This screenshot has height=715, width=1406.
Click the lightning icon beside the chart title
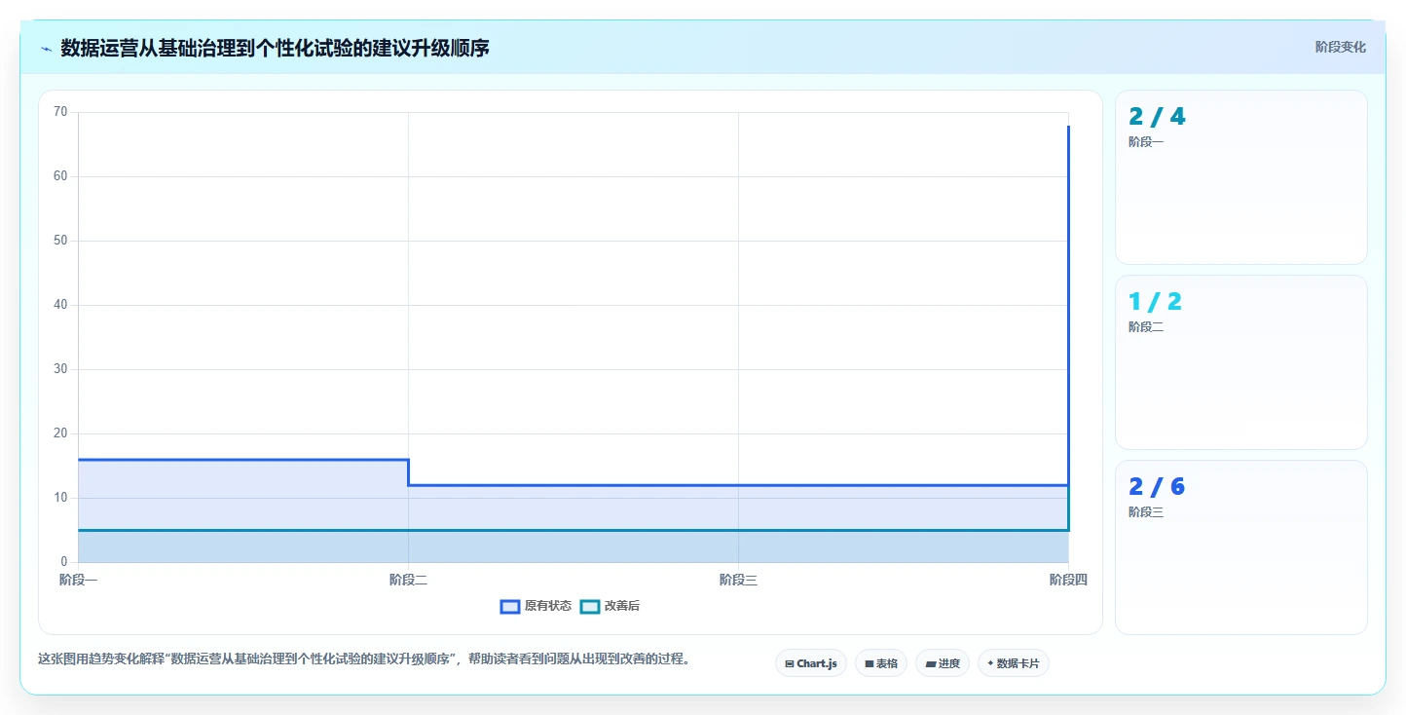46,49
